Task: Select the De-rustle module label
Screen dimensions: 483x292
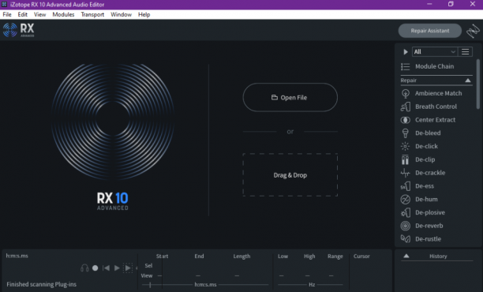Action: point(428,239)
